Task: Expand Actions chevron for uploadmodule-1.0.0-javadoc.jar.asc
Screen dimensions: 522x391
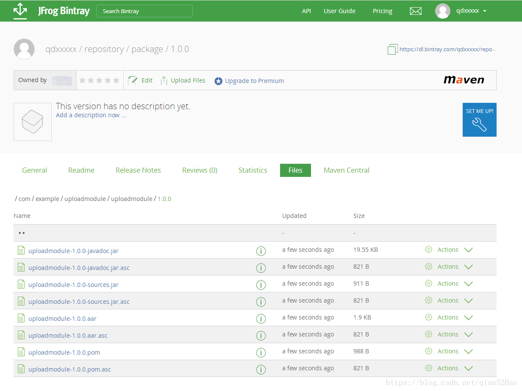Action: 468,267
